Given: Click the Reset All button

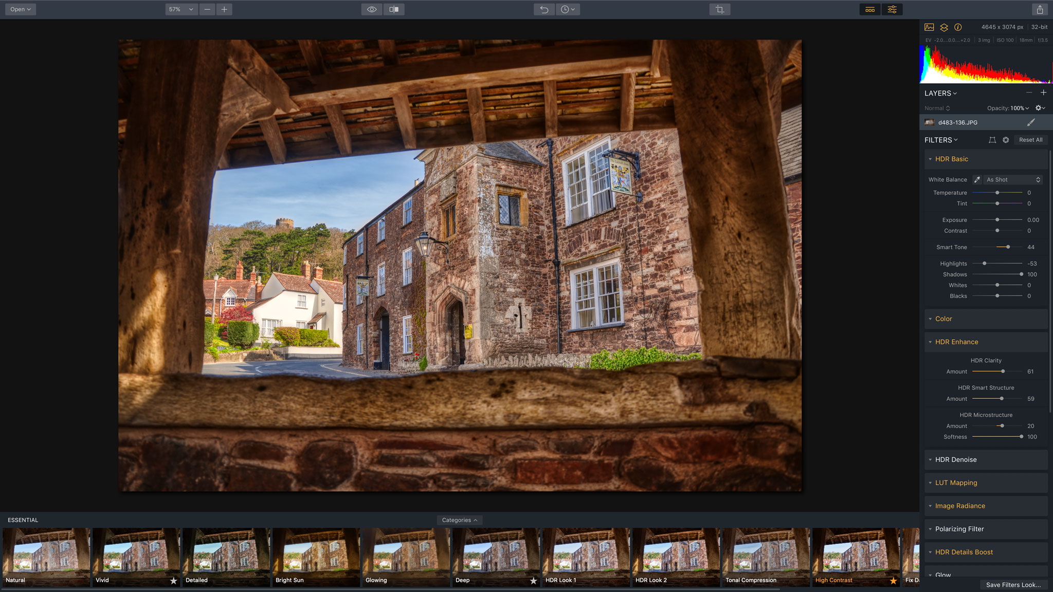Looking at the screenshot, I should pos(1030,140).
